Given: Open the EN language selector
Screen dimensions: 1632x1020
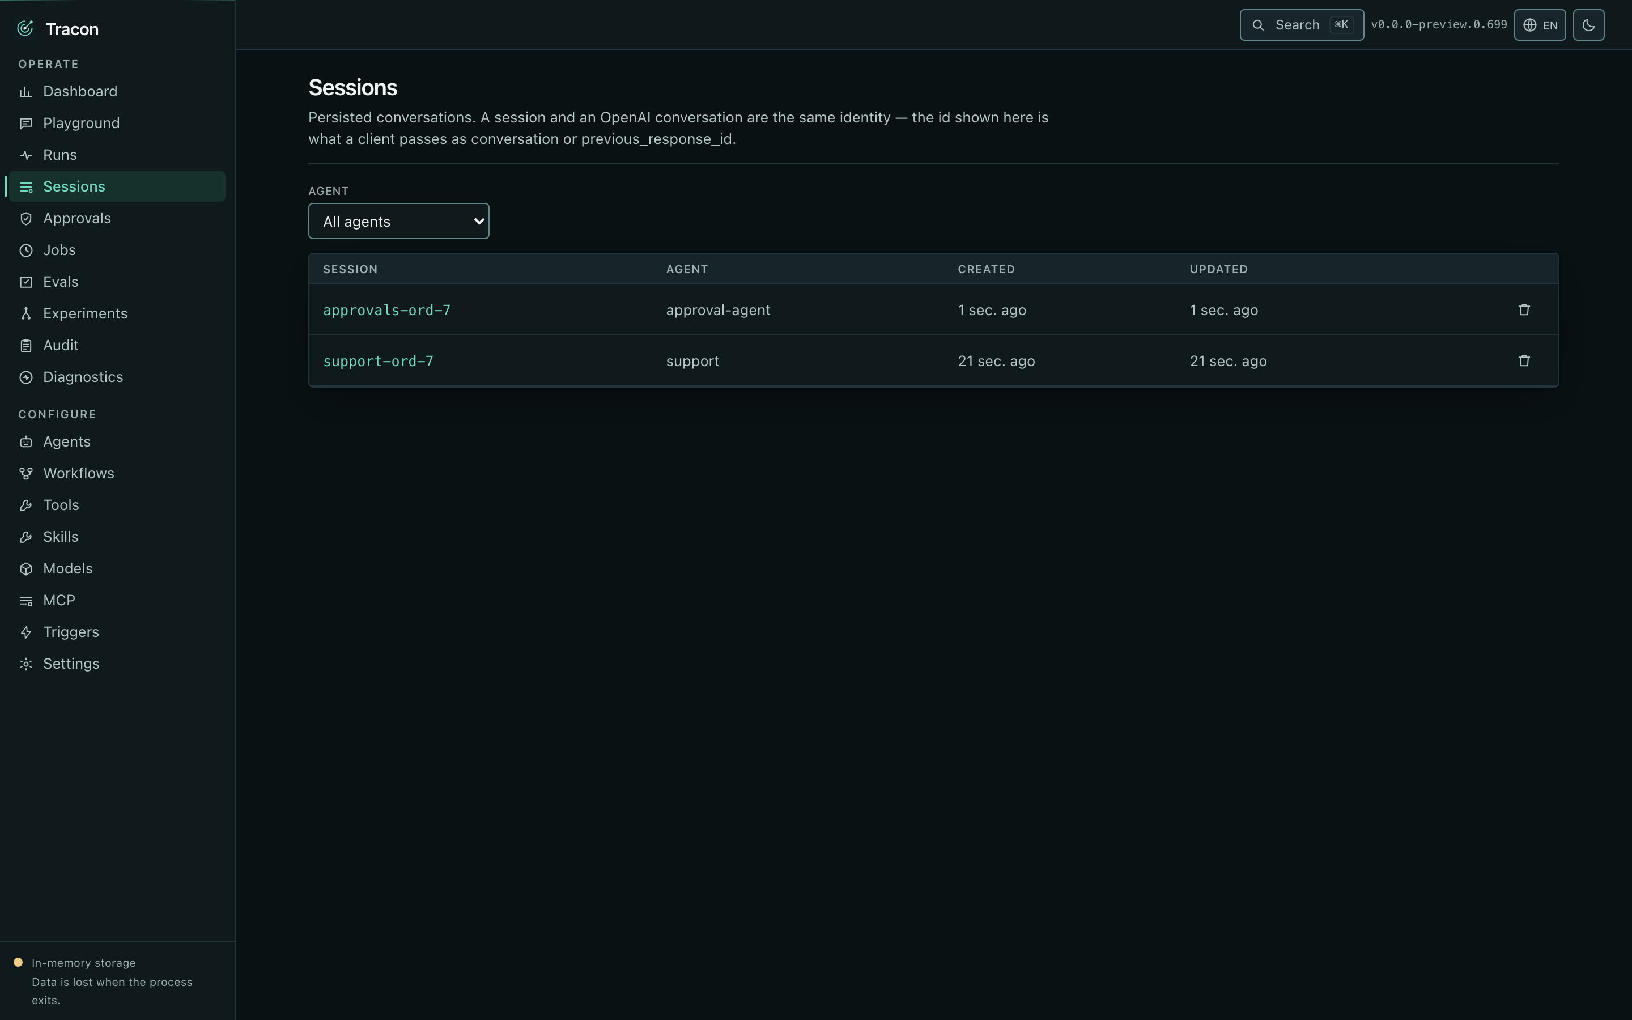Looking at the screenshot, I should pyautogui.click(x=1540, y=25).
